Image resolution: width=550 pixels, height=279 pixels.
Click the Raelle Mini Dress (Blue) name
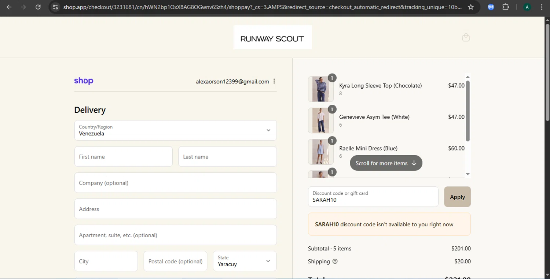point(368,148)
